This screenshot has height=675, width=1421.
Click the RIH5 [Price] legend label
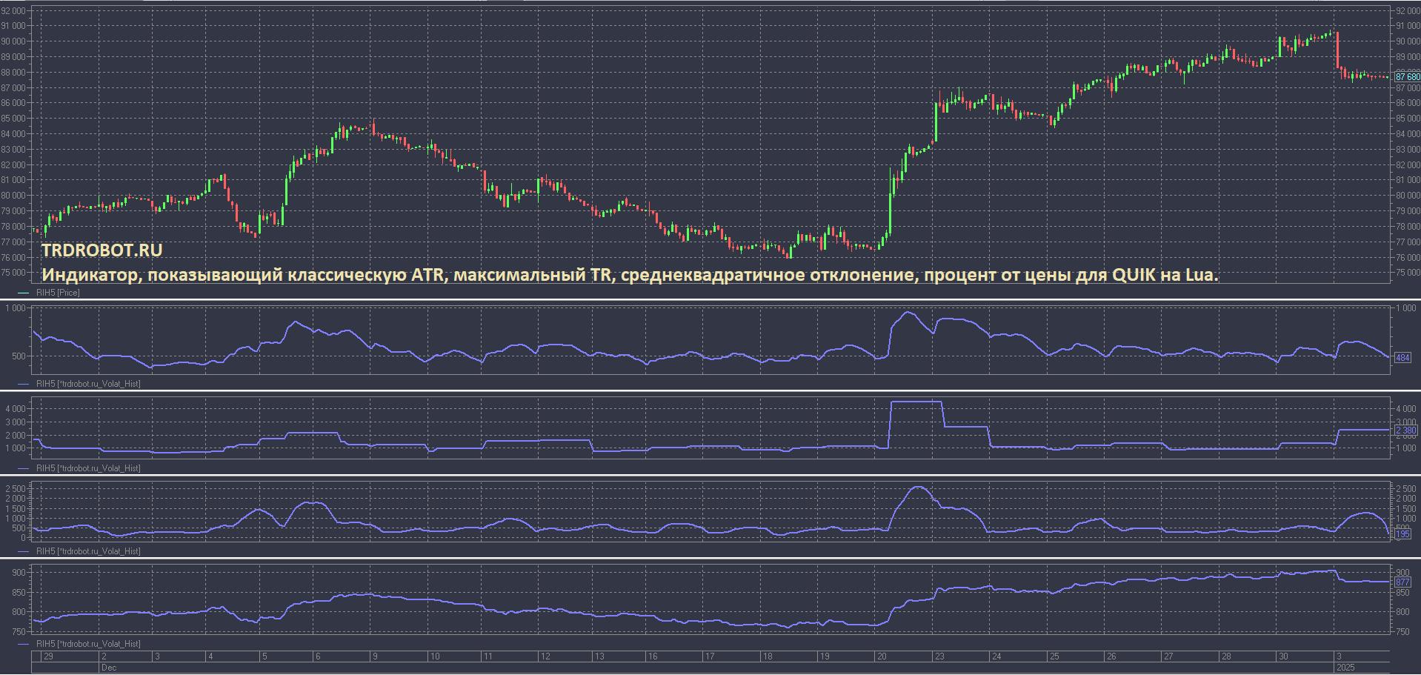(58, 293)
